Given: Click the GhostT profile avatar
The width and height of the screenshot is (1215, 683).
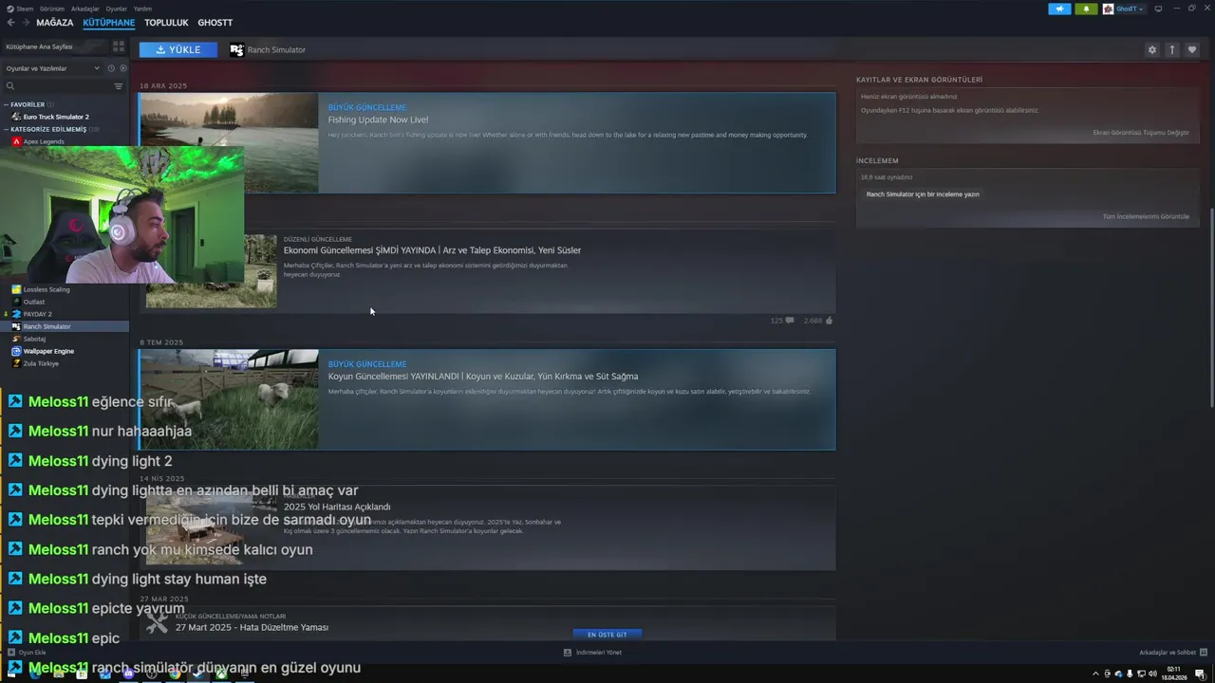Looking at the screenshot, I should tap(1108, 9).
